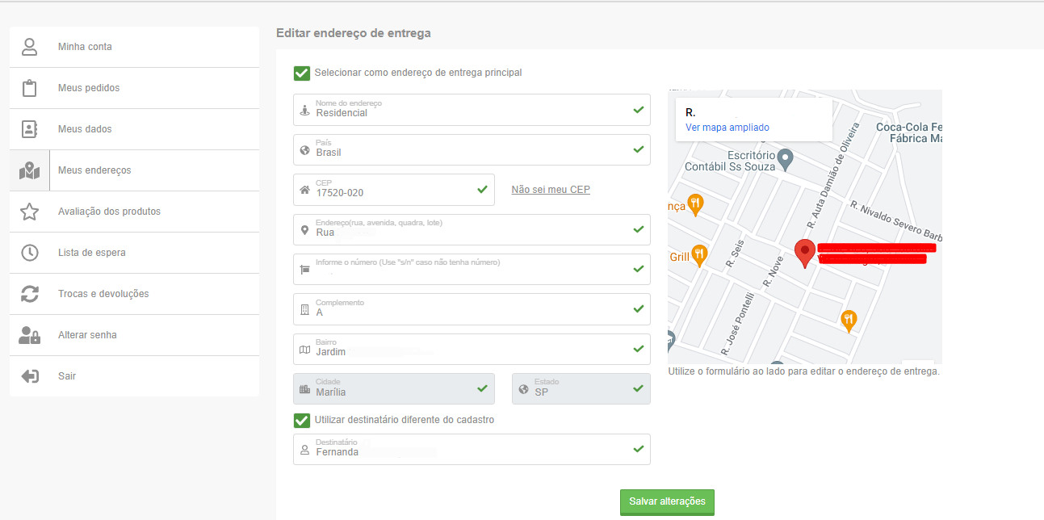Click the padlock user icon for Alterar senha

30,335
